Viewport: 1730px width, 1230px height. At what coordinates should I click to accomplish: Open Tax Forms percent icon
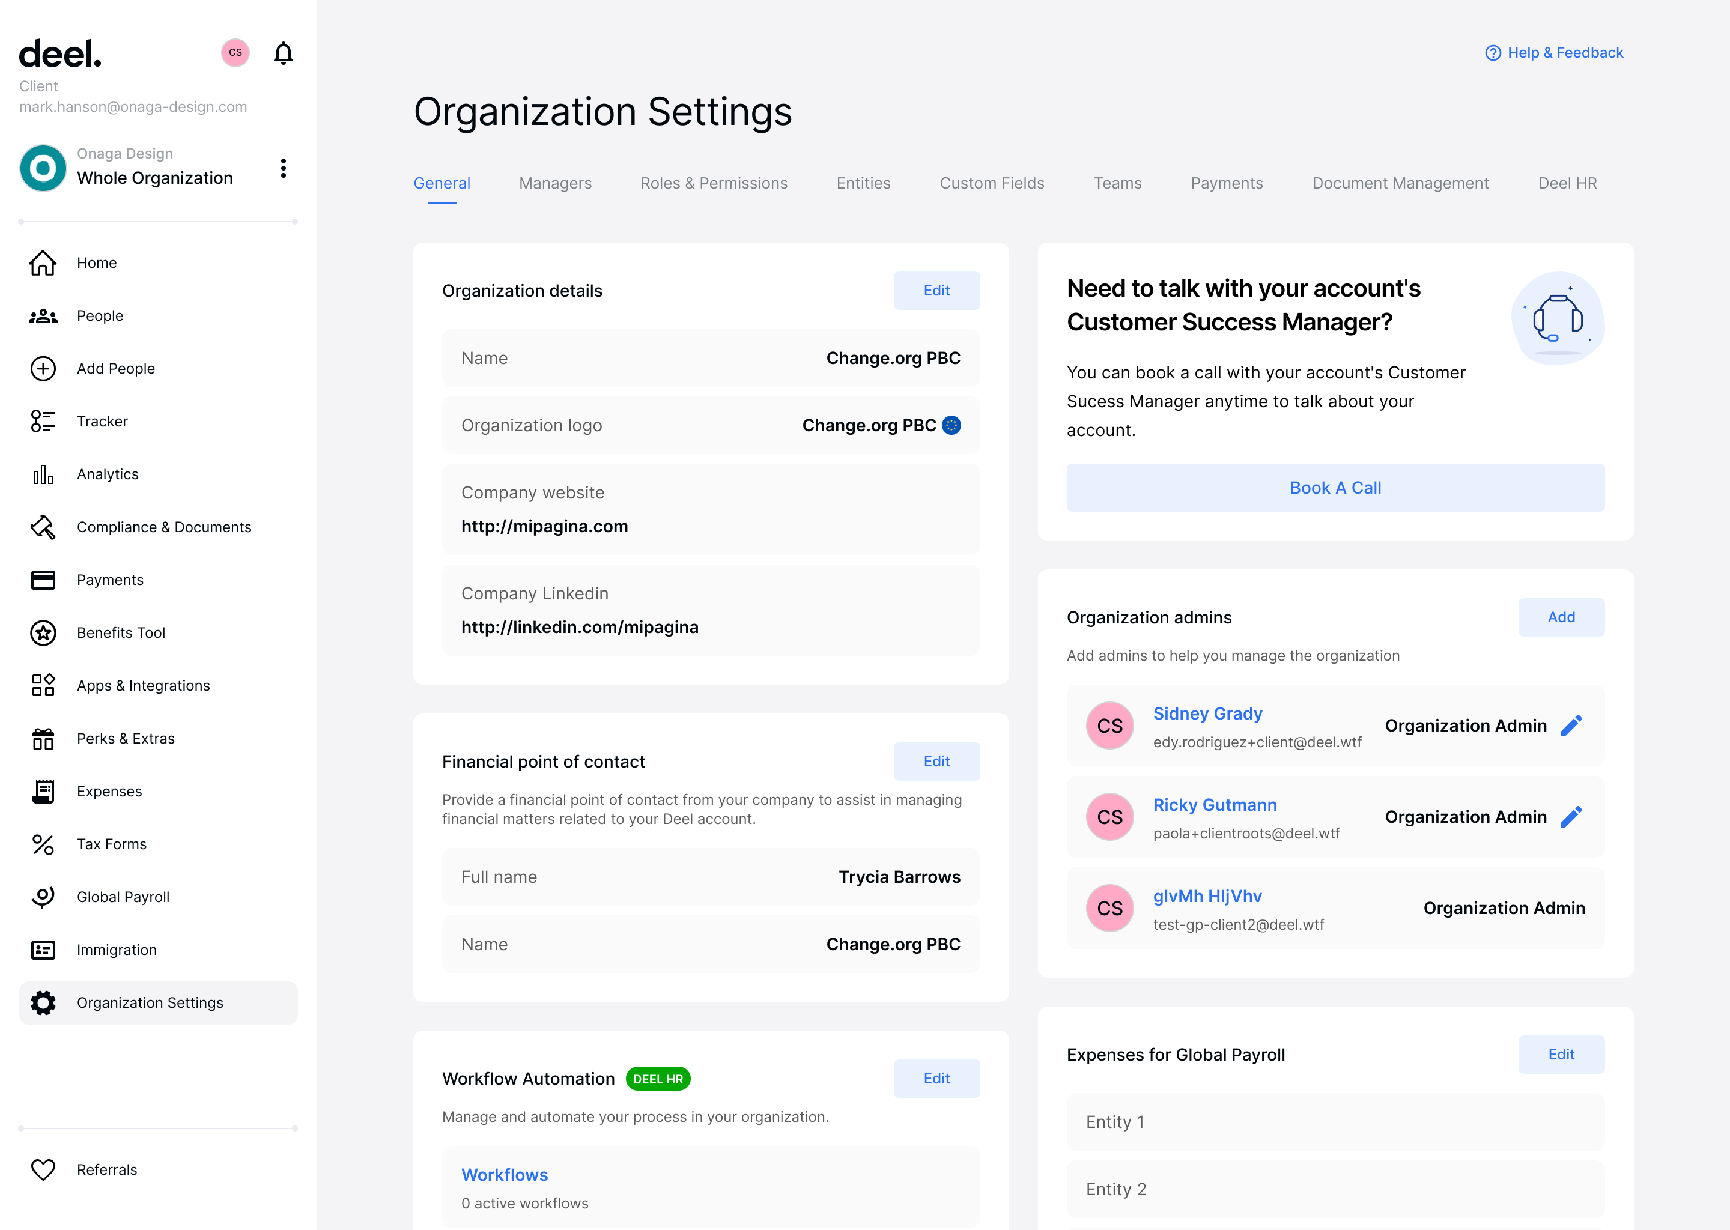[43, 844]
